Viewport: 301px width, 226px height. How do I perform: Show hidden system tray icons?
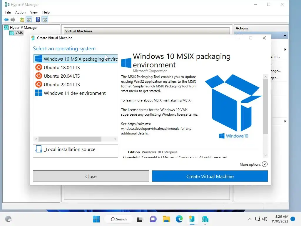[249, 219]
